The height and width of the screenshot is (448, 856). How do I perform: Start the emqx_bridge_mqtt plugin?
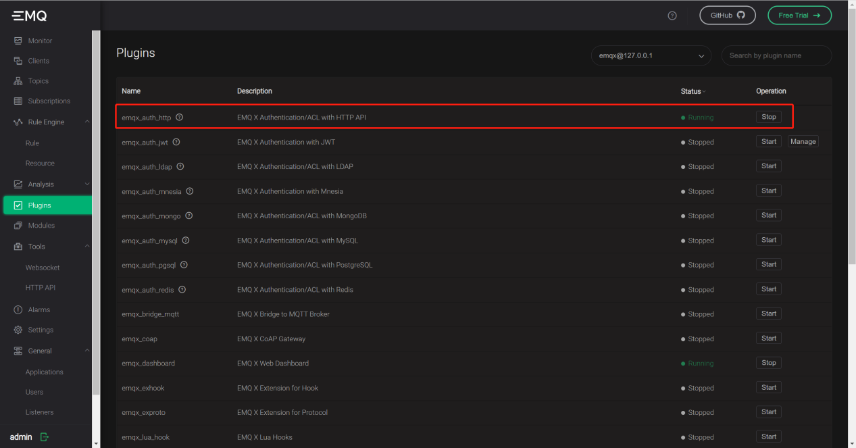point(769,314)
